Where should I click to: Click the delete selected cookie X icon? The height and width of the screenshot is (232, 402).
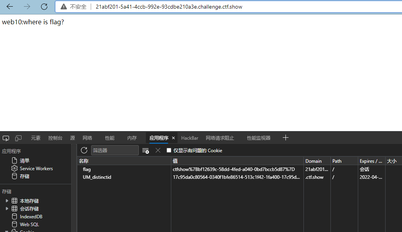coord(158,150)
